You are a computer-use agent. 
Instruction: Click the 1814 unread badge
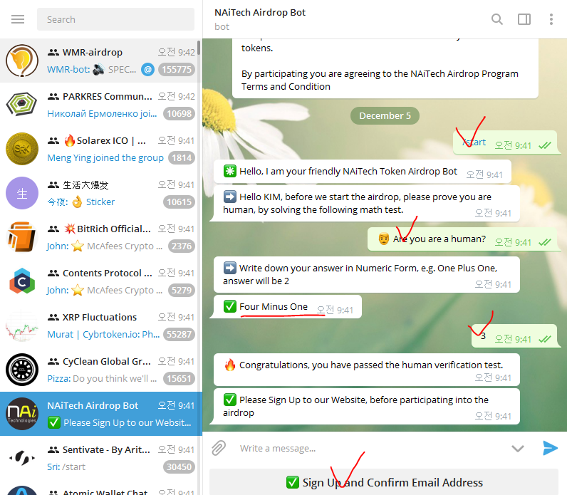(x=182, y=157)
